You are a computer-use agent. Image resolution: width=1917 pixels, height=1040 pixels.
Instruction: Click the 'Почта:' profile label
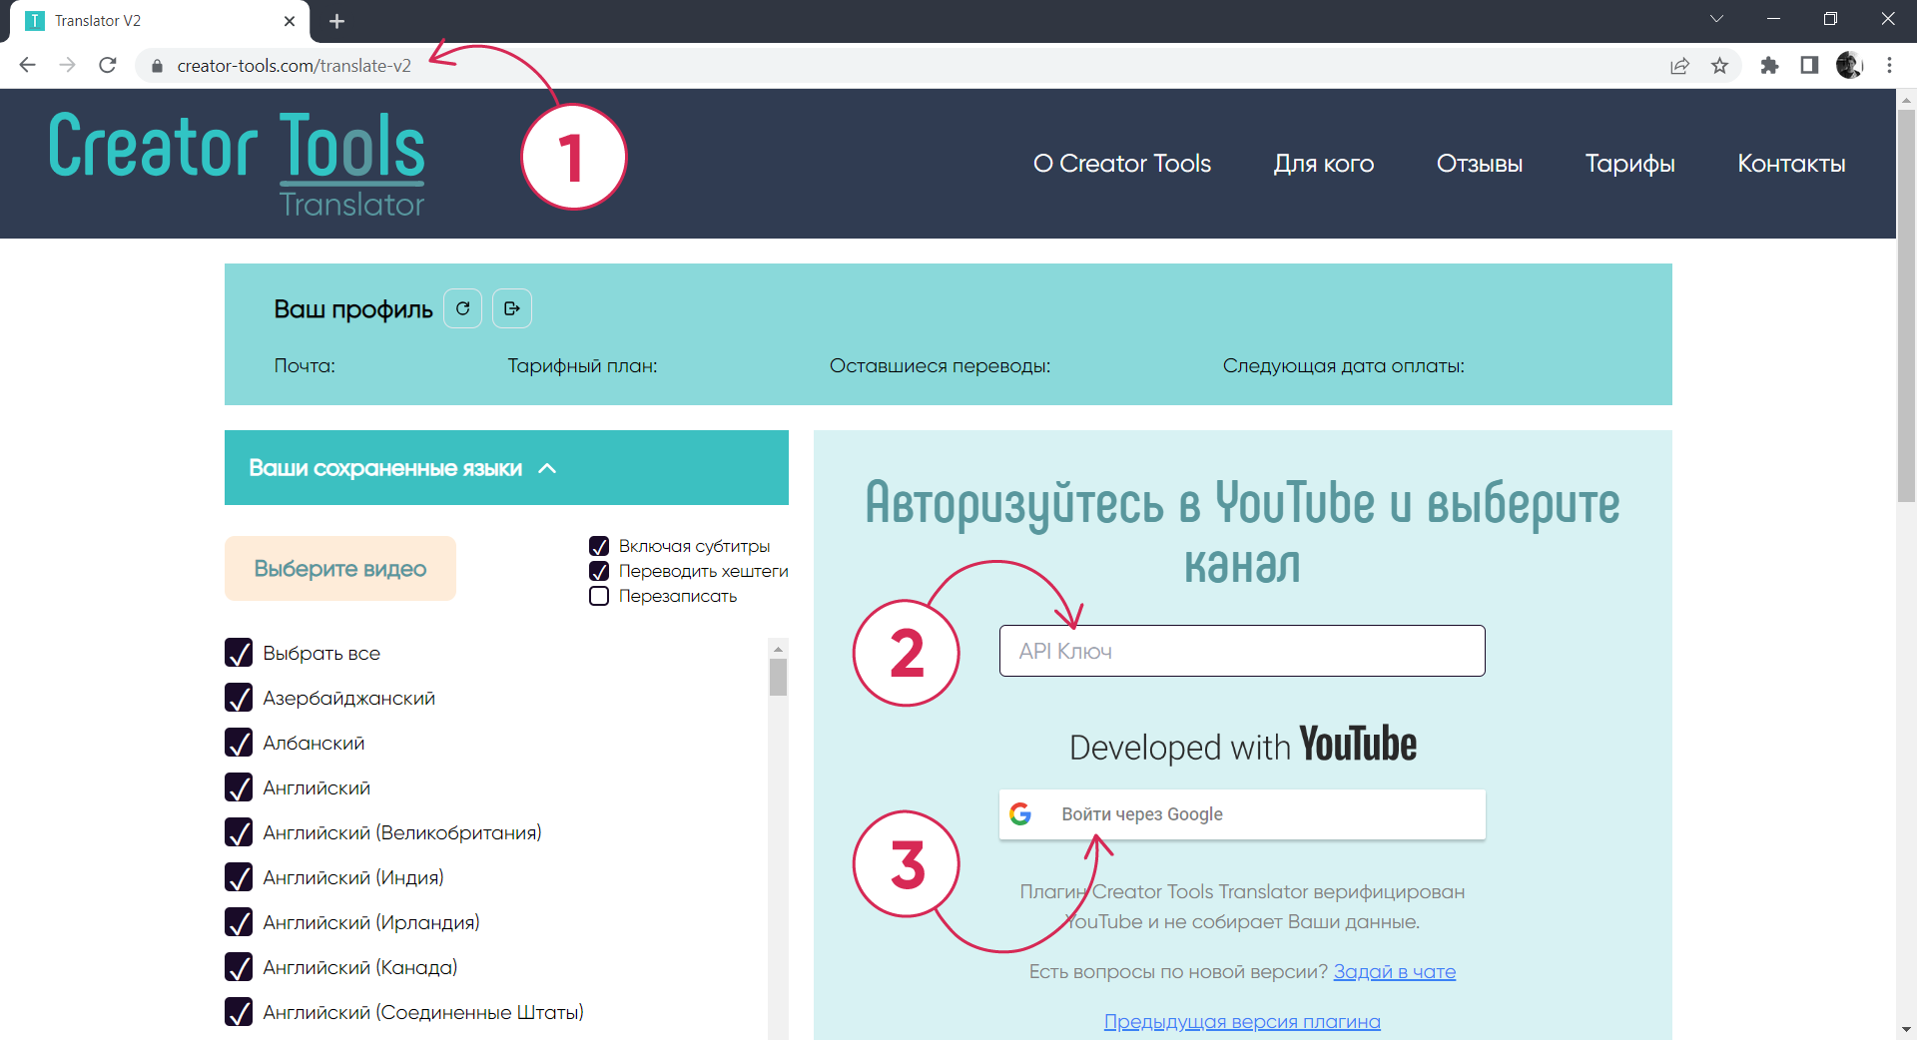pos(305,366)
